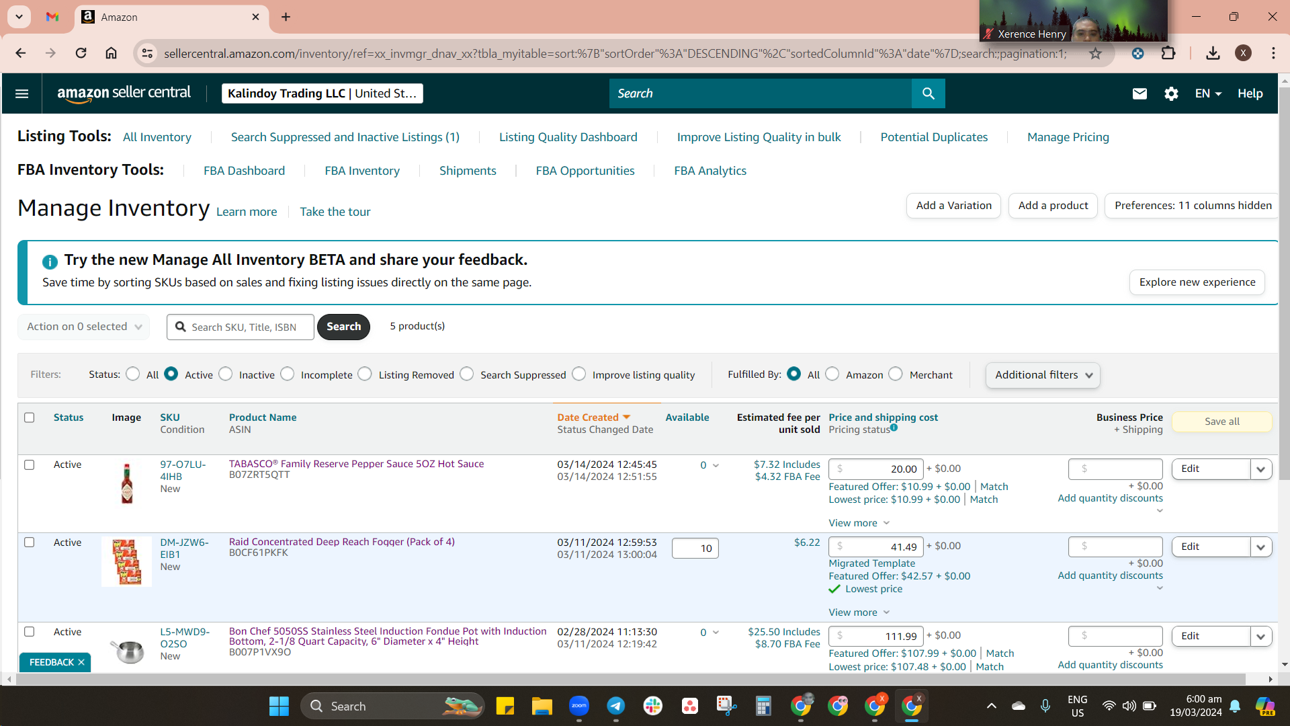The height and width of the screenshot is (726, 1290).
Task: Click the Chrome profile avatar
Action: 1243,53
